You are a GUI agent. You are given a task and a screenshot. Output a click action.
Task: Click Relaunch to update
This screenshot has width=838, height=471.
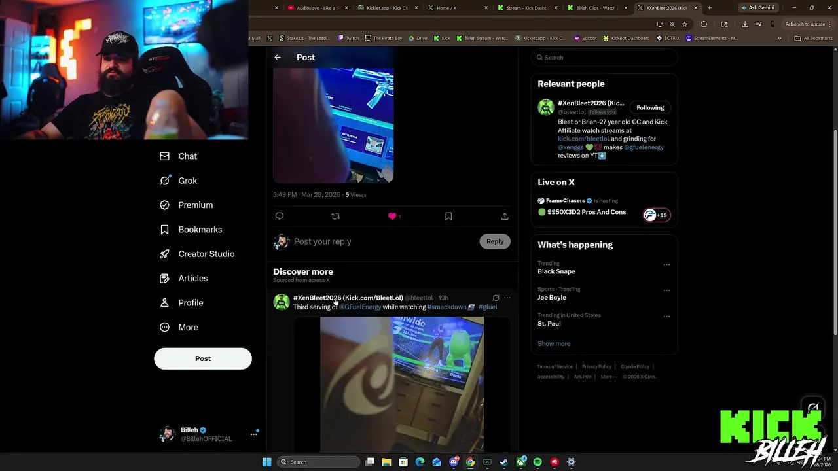point(805,24)
